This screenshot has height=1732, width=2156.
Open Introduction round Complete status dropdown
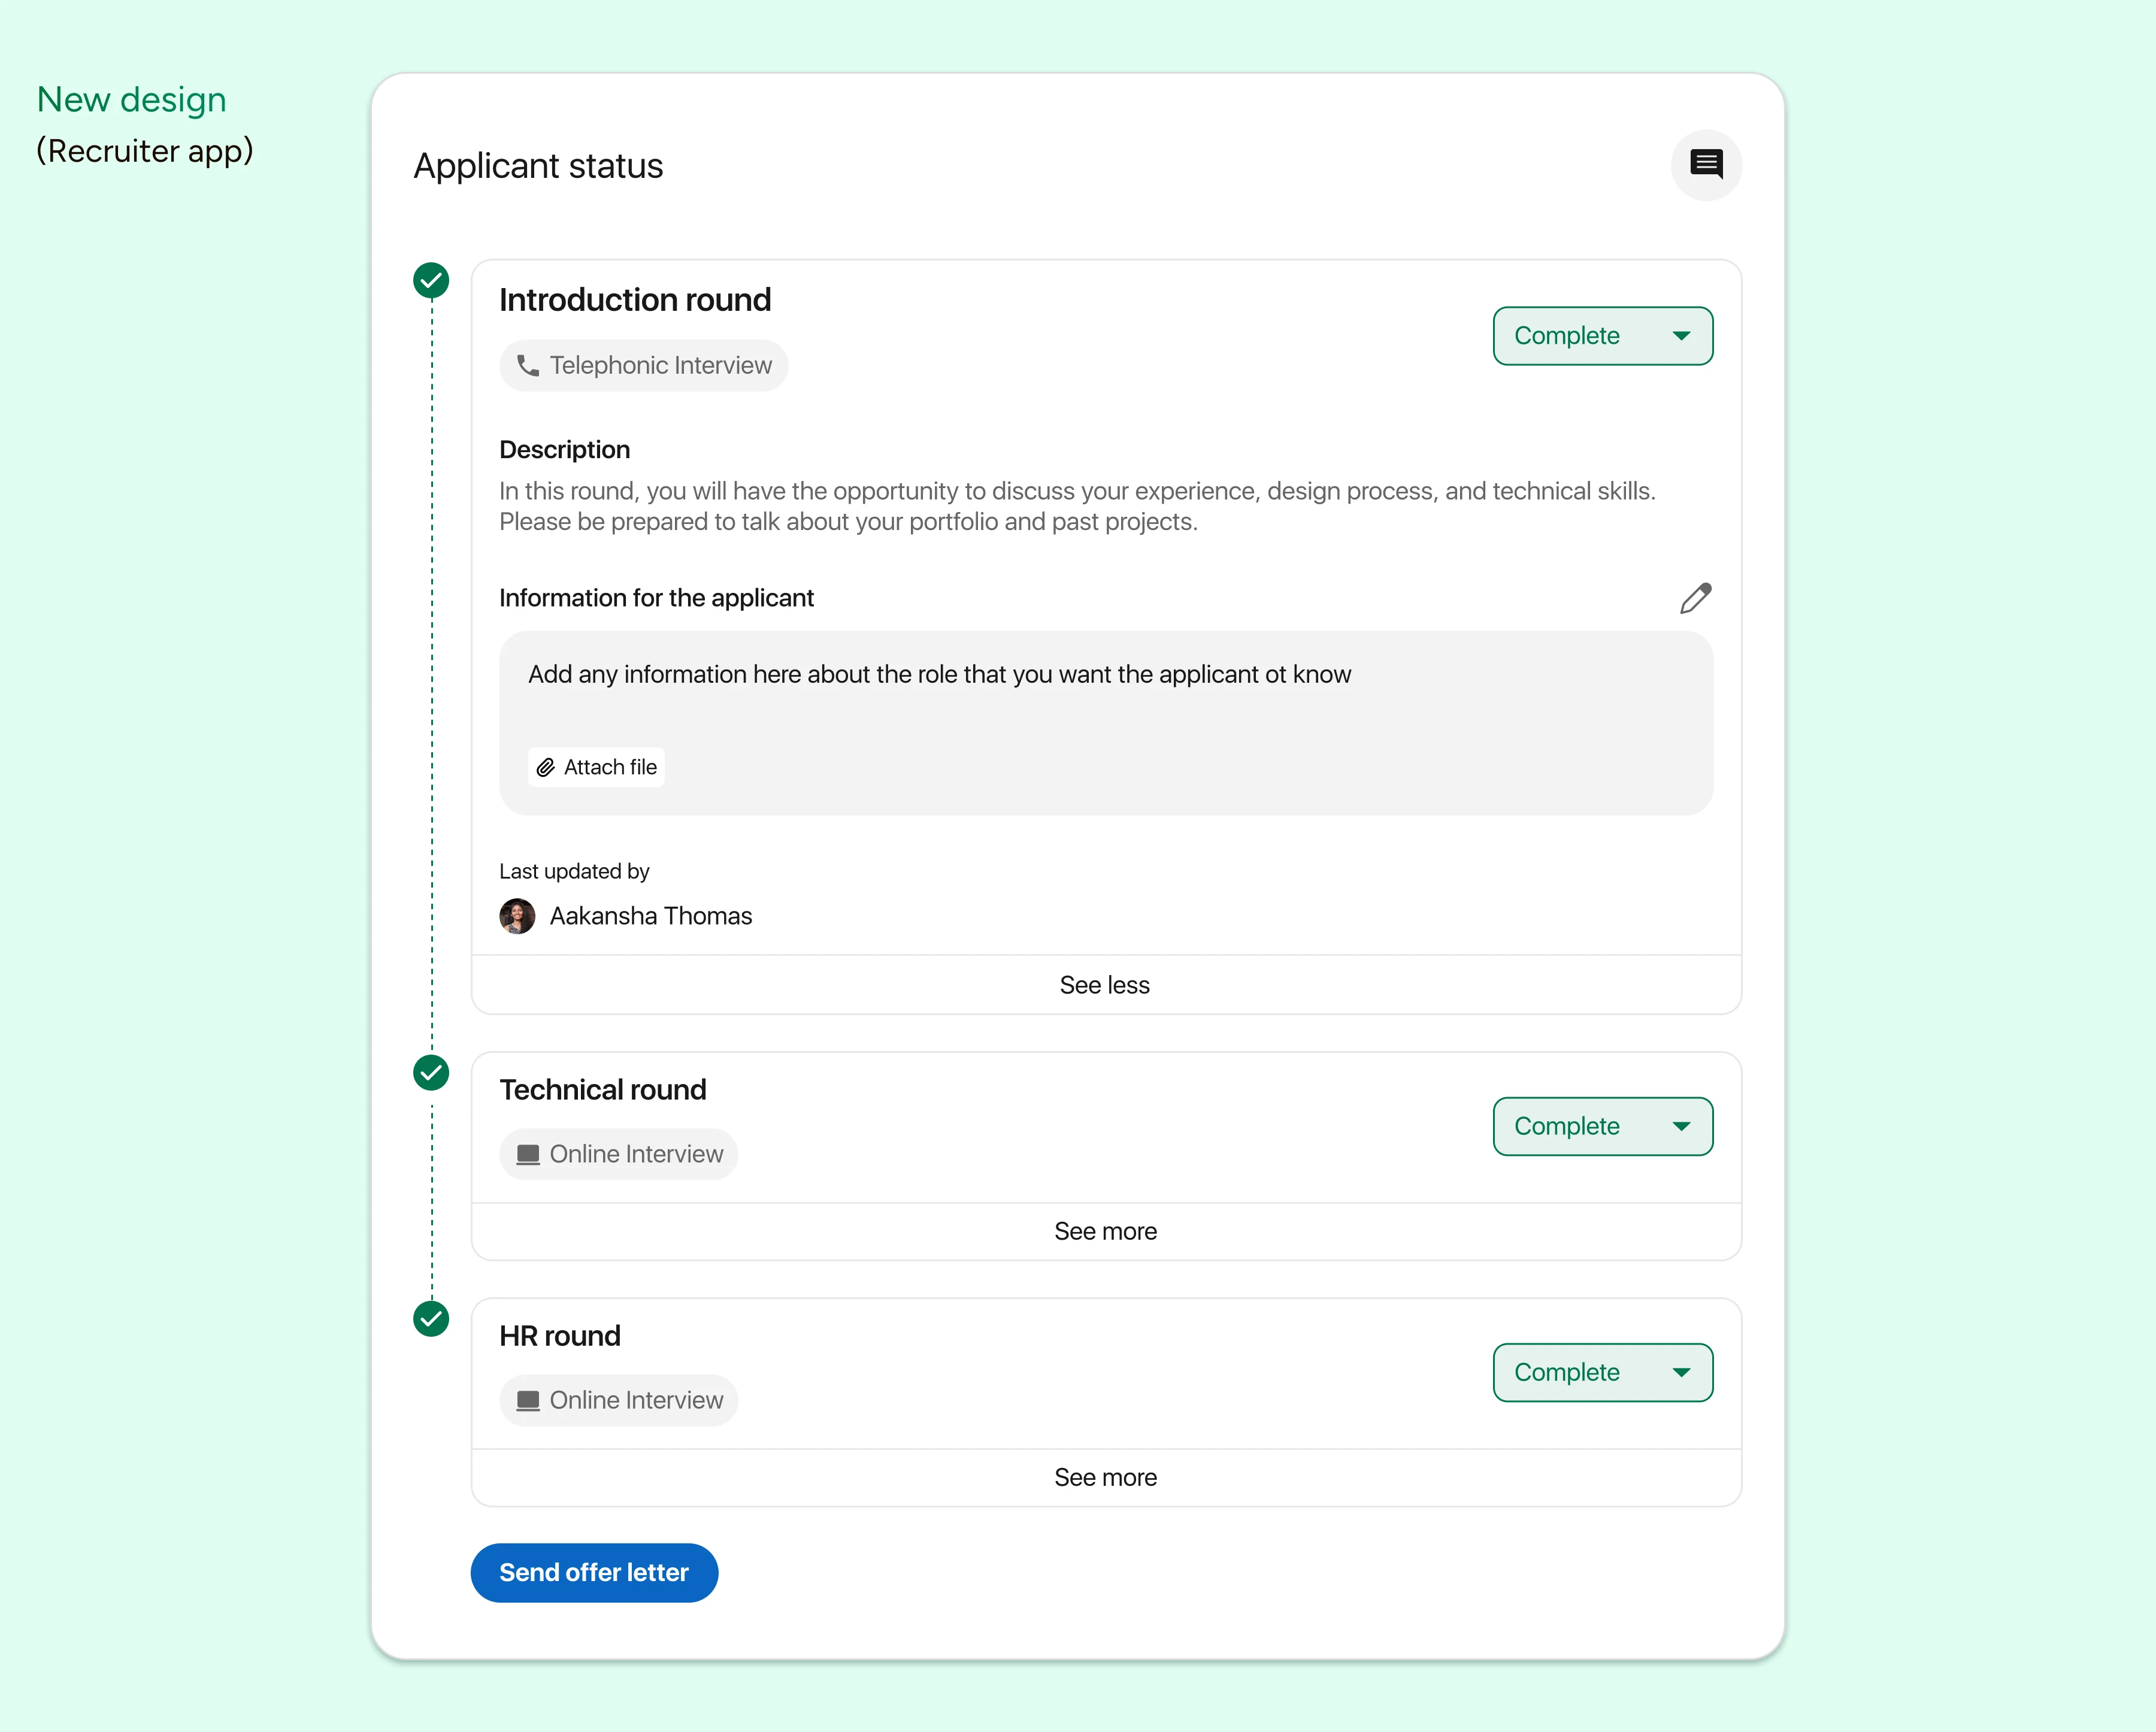click(1602, 336)
